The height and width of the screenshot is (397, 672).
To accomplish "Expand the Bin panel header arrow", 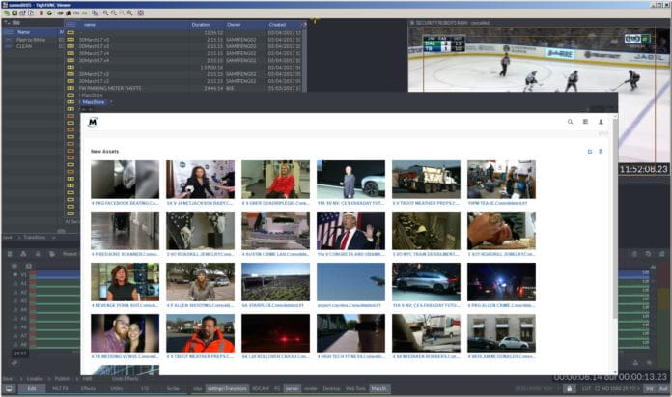I will pos(5,23).
